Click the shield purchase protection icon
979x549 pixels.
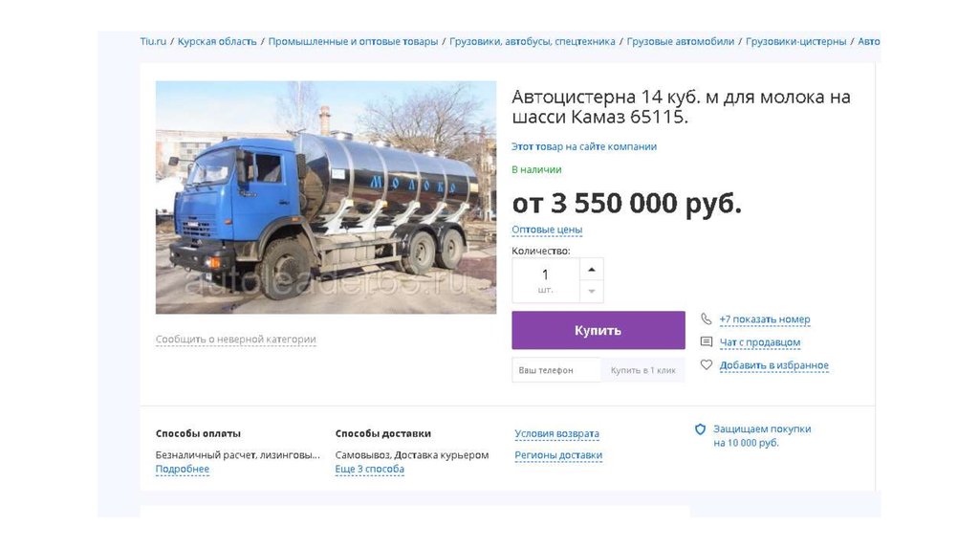tap(701, 429)
